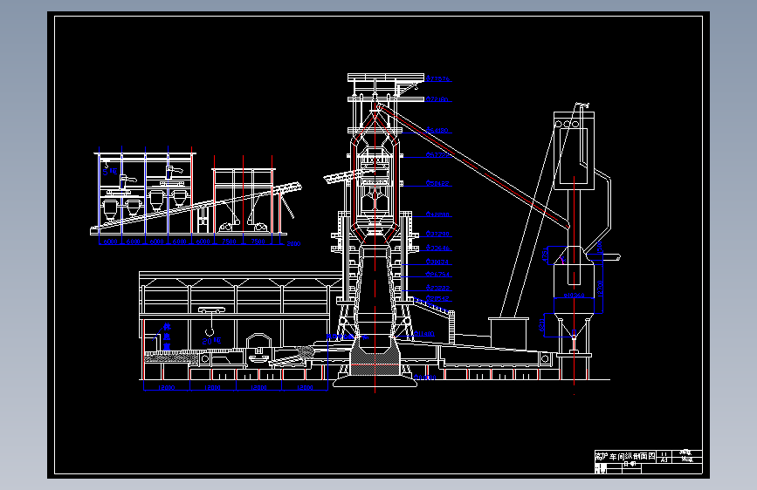This screenshot has height=490, width=757.
Task: Click the 5吨 crane capacity label
Action: point(110,171)
